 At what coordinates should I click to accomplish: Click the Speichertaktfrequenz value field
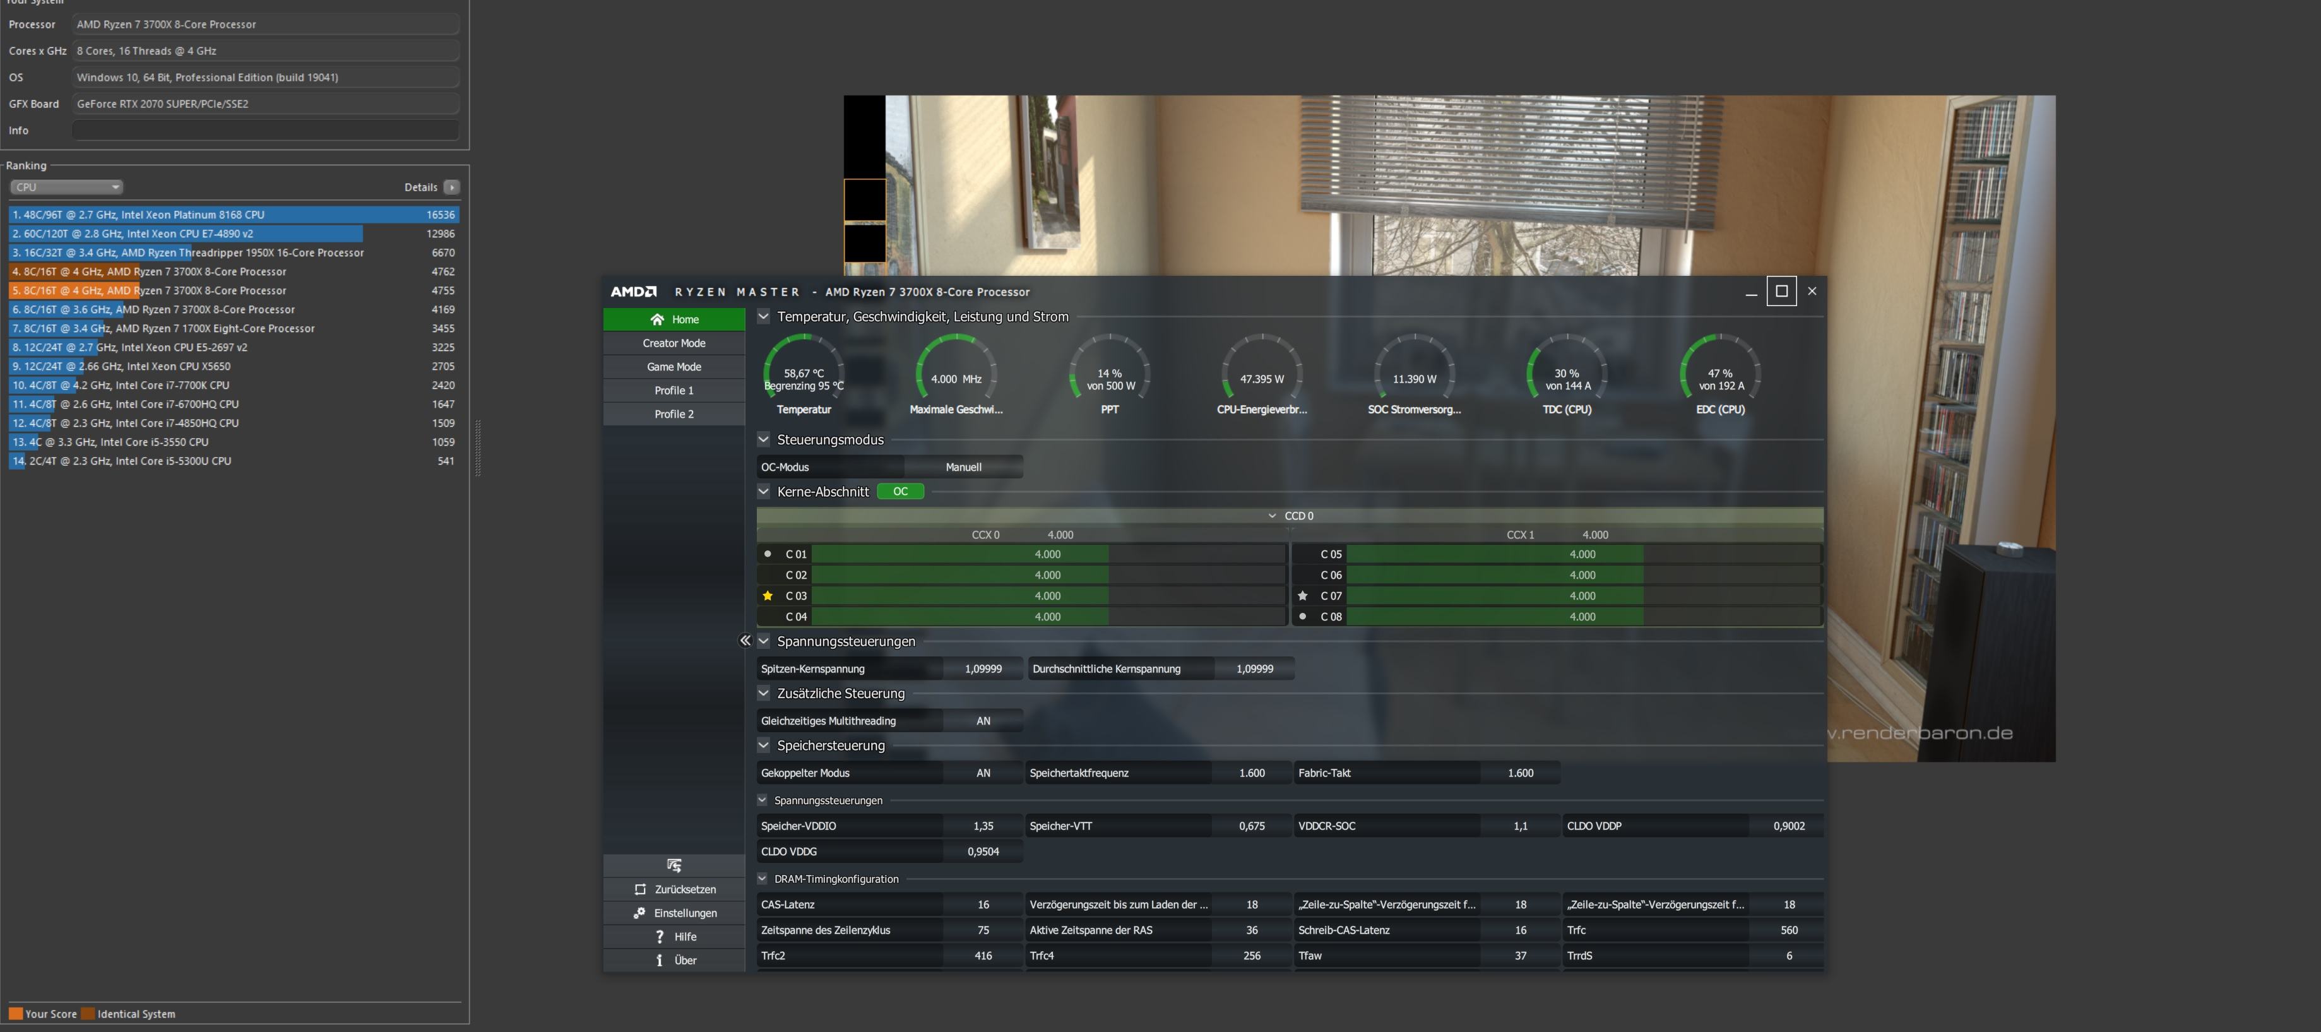[x=1252, y=773]
